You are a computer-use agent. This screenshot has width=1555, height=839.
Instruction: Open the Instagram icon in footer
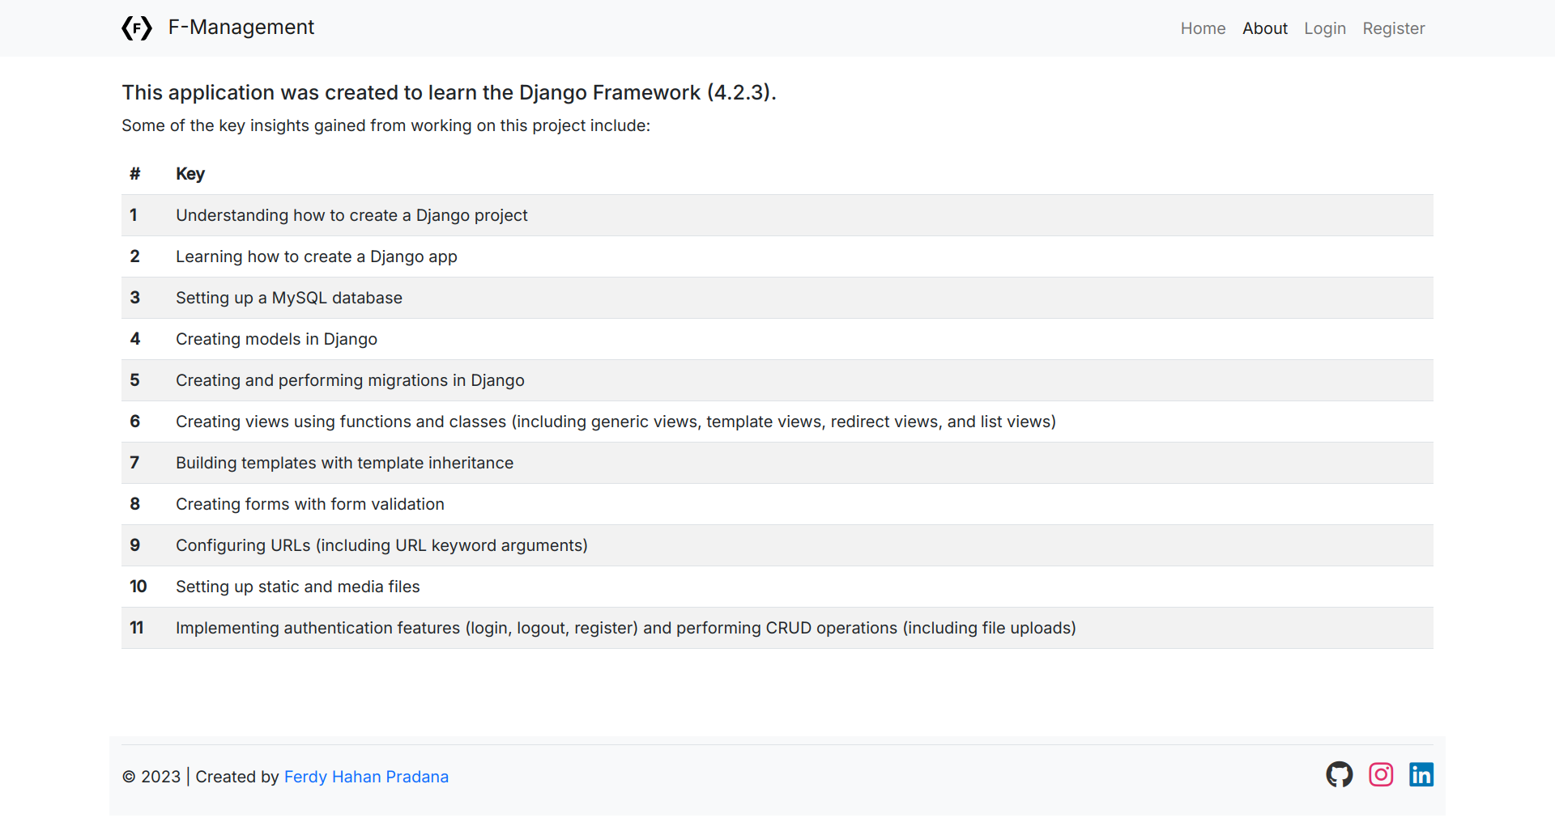coord(1380,774)
